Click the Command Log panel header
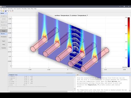Viewport: 131px width, 98px height. point(42,75)
